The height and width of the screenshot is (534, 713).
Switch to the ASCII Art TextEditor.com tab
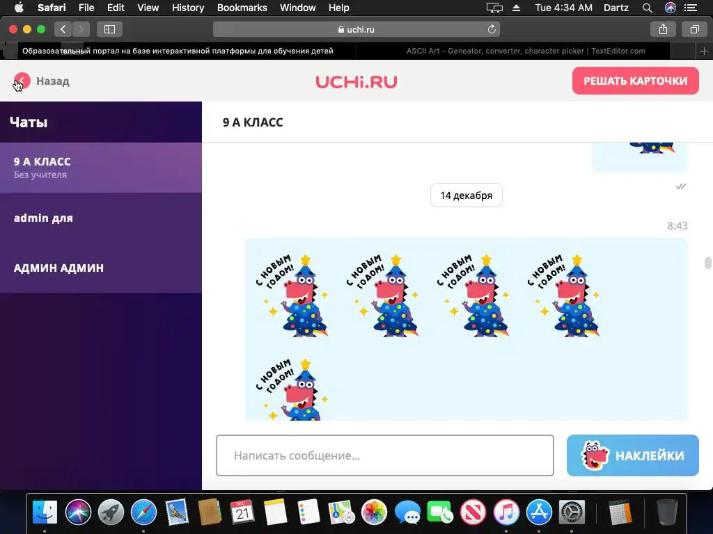tap(526, 51)
